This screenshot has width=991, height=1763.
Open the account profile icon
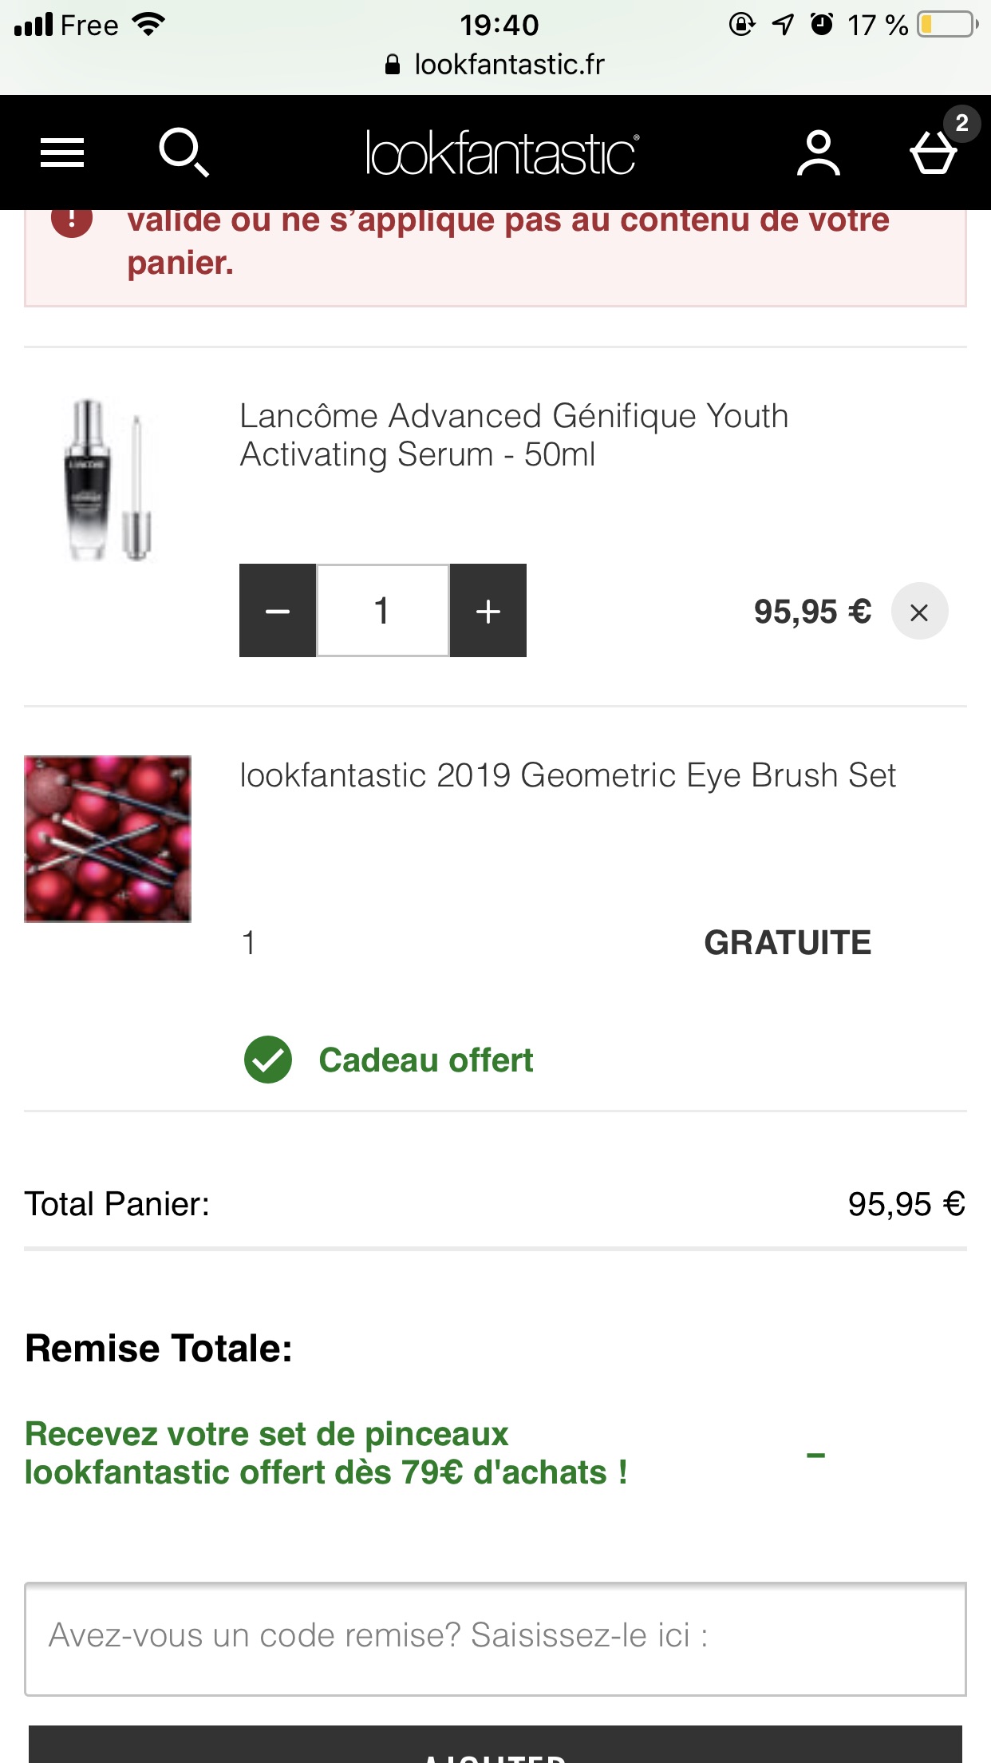pos(818,153)
